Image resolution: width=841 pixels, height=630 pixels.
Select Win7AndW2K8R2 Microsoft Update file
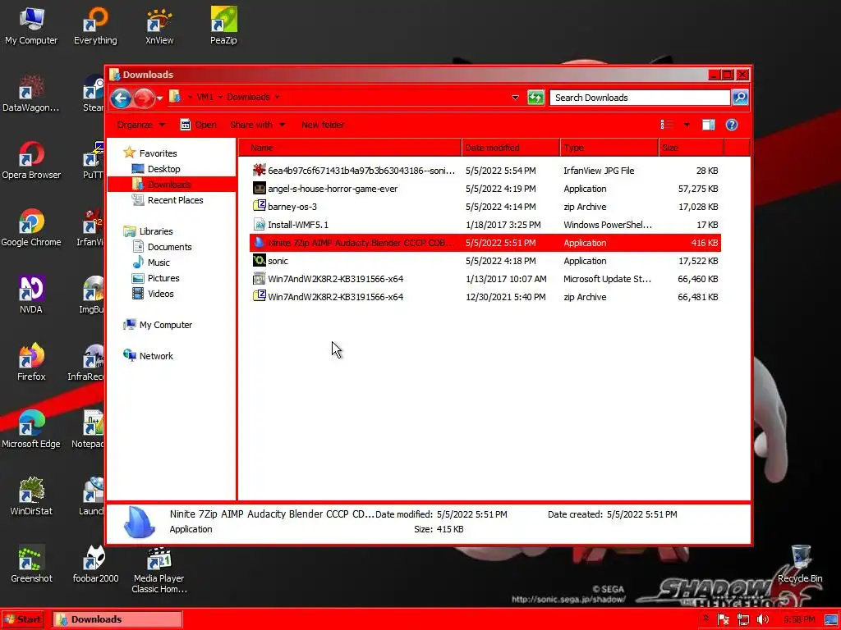click(485, 279)
